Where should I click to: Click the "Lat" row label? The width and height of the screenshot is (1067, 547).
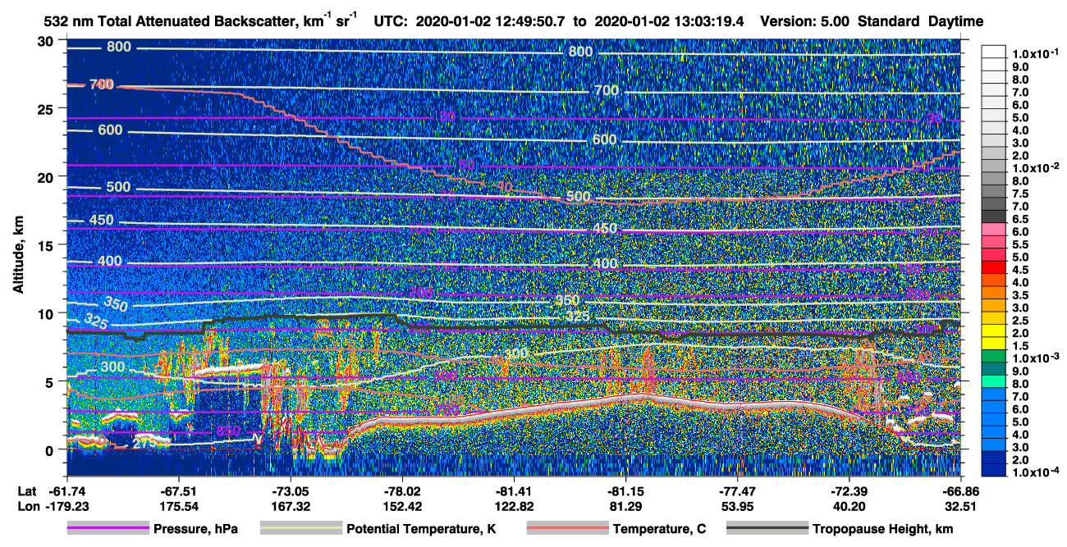point(27,492)
